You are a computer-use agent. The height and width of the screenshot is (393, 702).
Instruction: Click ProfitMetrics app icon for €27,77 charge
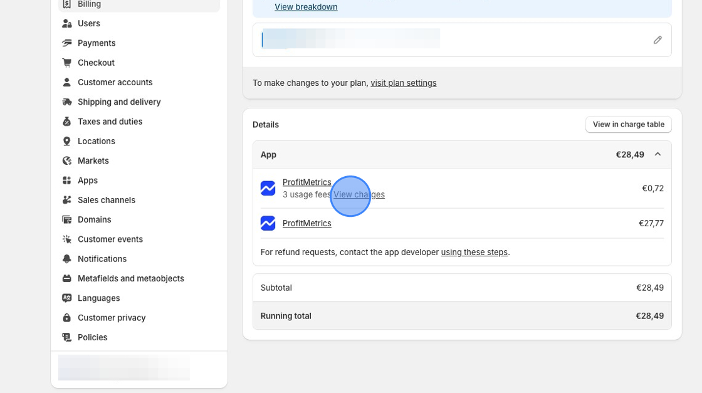pyautogui.click(x=268, y=223)
